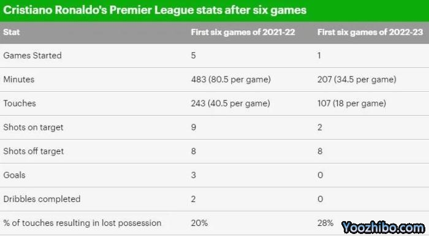
Task: Select the Touches row label
Action: pyautogui.click(x=20, y=103)
